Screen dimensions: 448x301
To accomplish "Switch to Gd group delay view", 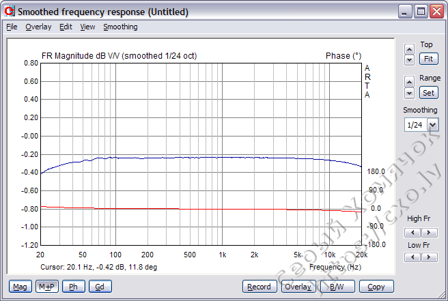I will point(100,287).
